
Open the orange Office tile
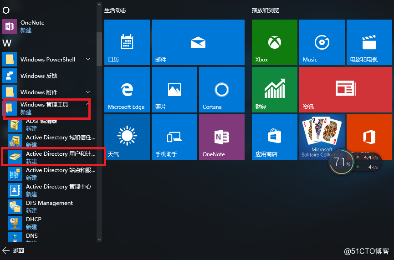point(369,137)
